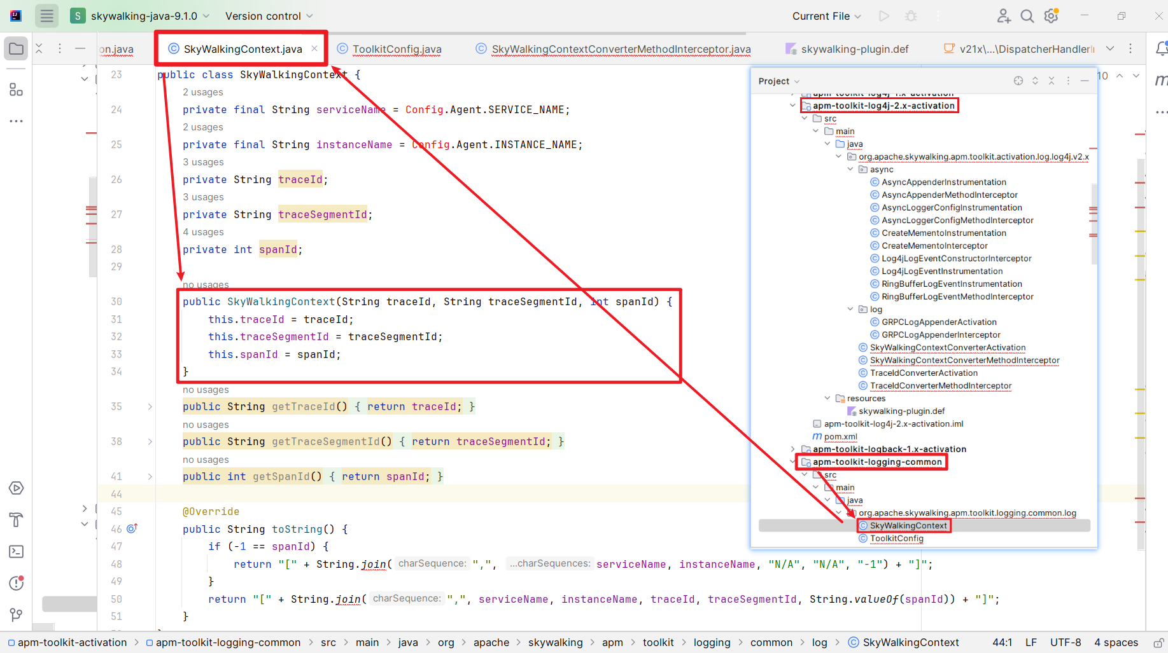Collapse apm-toolkit-log4j-2.x-activation module node
This screenshot has width=1168, height=653.
792,106
